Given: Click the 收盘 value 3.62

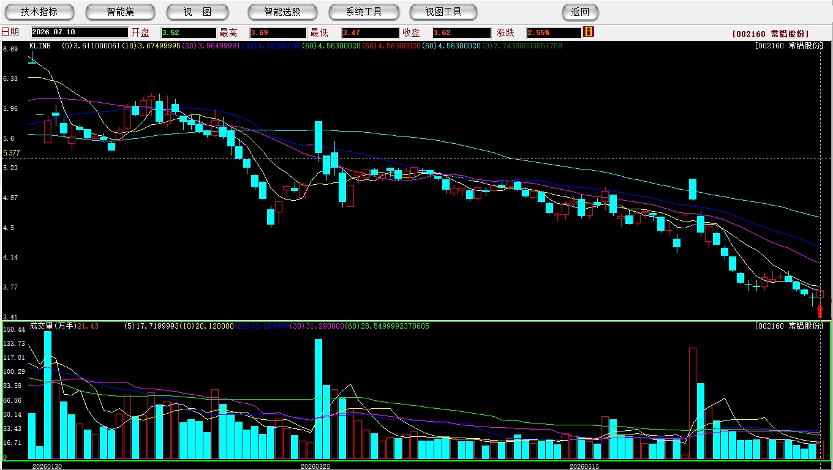Looking at the screenshot, I should pos(461,32).
